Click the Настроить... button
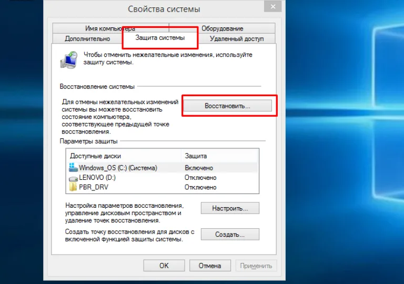The image size is (404, 284). point(230,208)
